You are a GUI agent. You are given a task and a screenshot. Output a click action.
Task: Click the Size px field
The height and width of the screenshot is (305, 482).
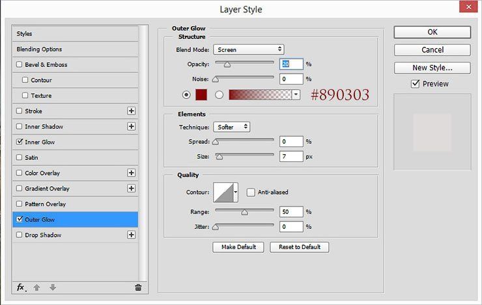point(291,157)
